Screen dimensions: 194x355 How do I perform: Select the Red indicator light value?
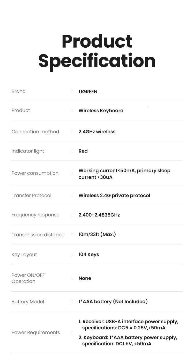pyautogui.click(x=83, y=151)
